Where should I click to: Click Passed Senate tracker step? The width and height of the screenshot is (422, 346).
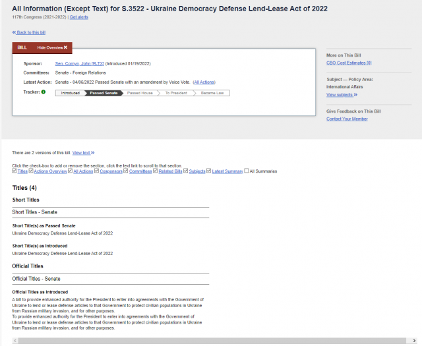tap(104, 93)
